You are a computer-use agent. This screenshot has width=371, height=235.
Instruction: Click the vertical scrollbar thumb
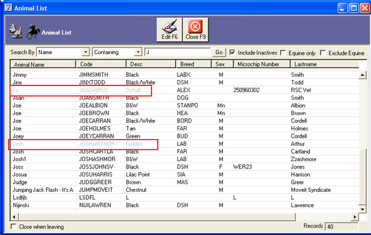pos(362,177)
